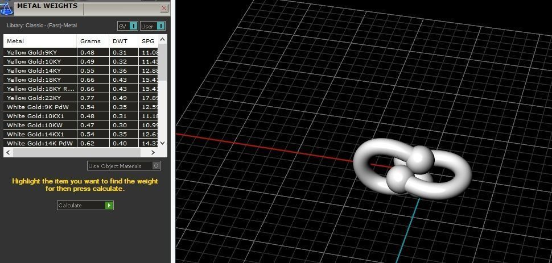This screenshot has width=552, height=263.
Task: Click the 0.55 grams value for 14KY
Action: pyautogui.click(x=87, y=70)
